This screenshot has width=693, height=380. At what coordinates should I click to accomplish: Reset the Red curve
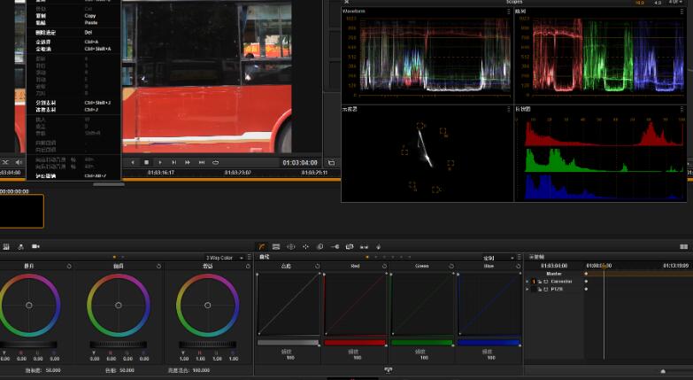click(x=386, y=265)
